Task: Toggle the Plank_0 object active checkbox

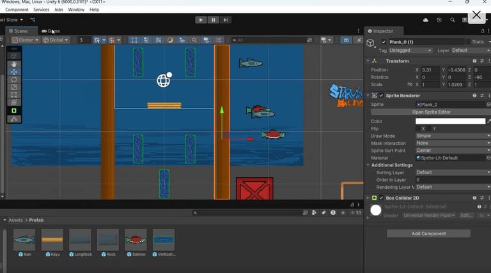Action: point(384,42)
